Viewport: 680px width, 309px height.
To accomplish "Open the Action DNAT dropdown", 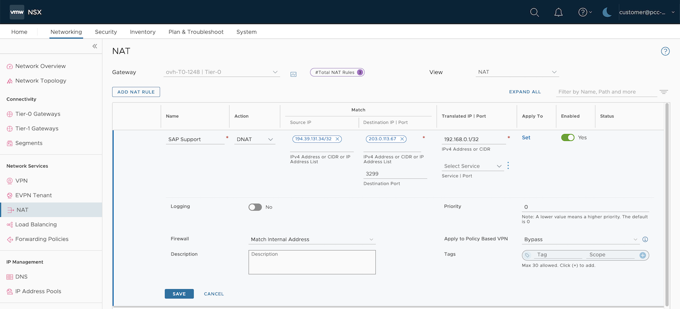I will [254, 139].
